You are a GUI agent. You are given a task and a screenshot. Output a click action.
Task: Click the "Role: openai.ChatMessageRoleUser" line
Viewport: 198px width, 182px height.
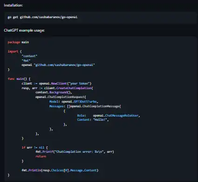point(109,116)
